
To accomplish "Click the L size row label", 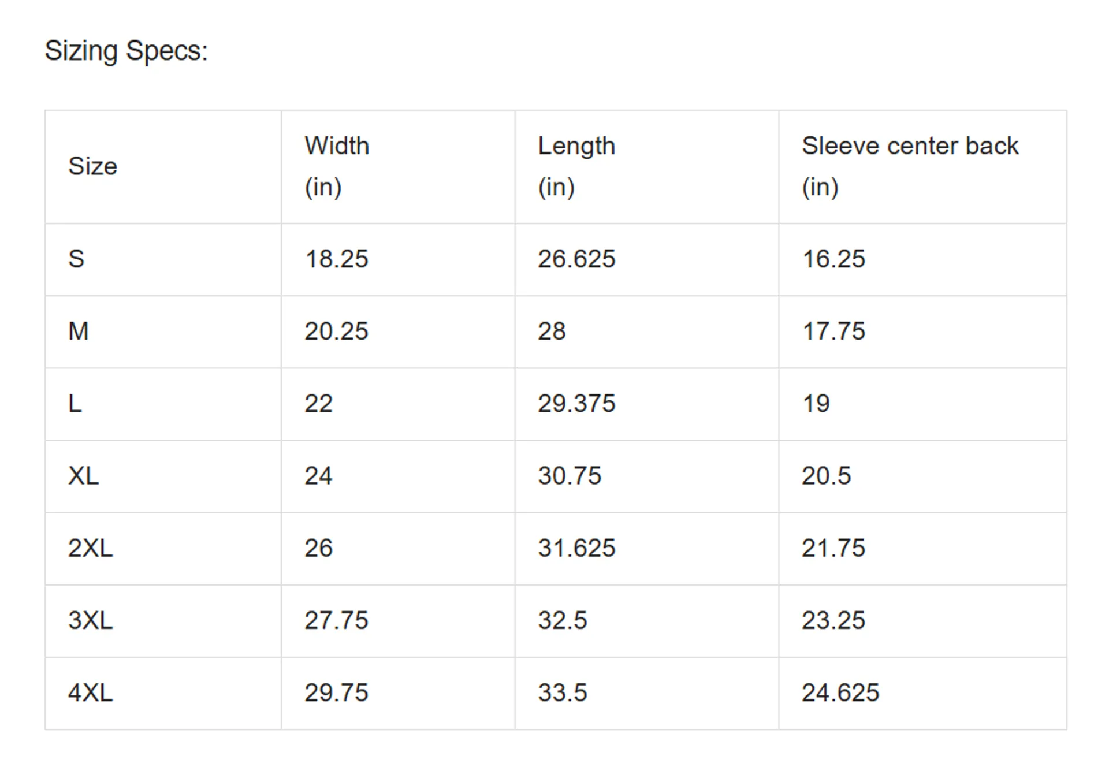I will coord(75,404).
